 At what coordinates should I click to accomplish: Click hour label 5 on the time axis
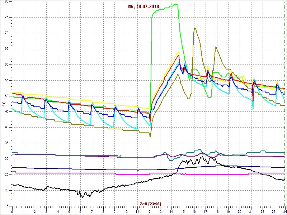coord(69,211)
